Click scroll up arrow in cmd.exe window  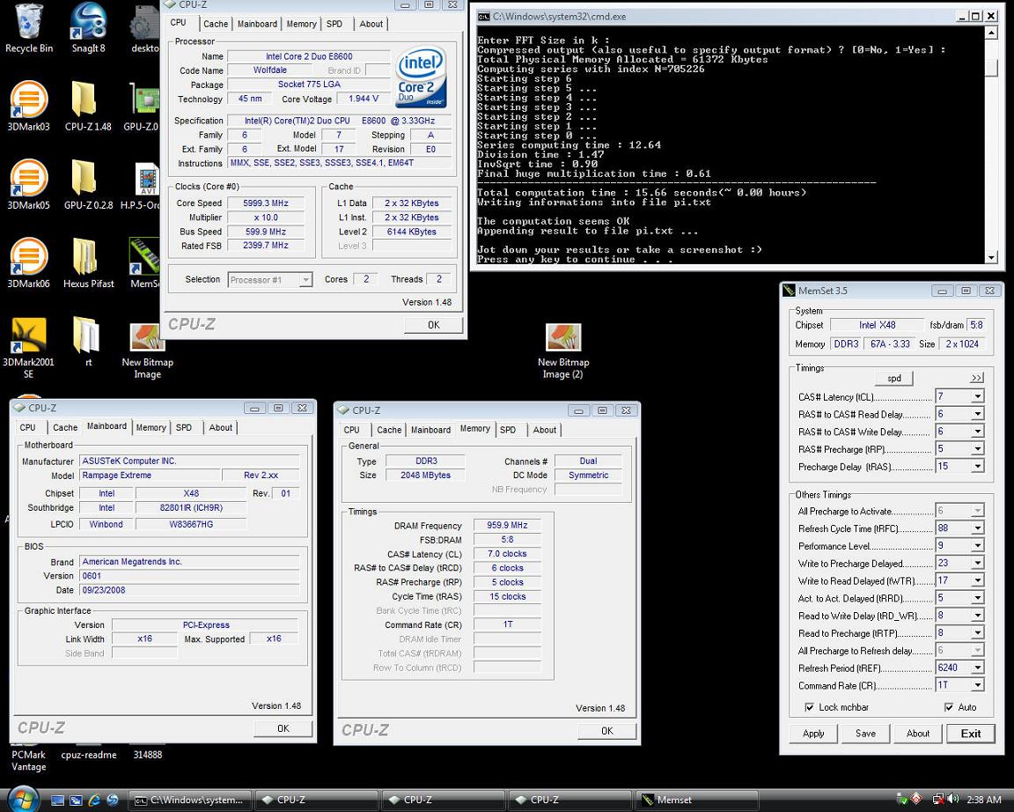pyautogui.click(x=991, y=33)
